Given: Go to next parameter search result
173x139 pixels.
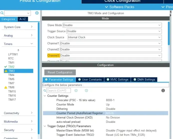Looking at the screenshot, I should tap(86, 90).
